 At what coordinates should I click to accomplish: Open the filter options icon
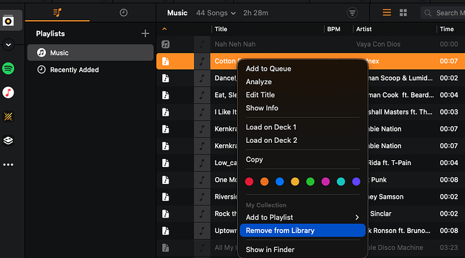pos(352,13)
